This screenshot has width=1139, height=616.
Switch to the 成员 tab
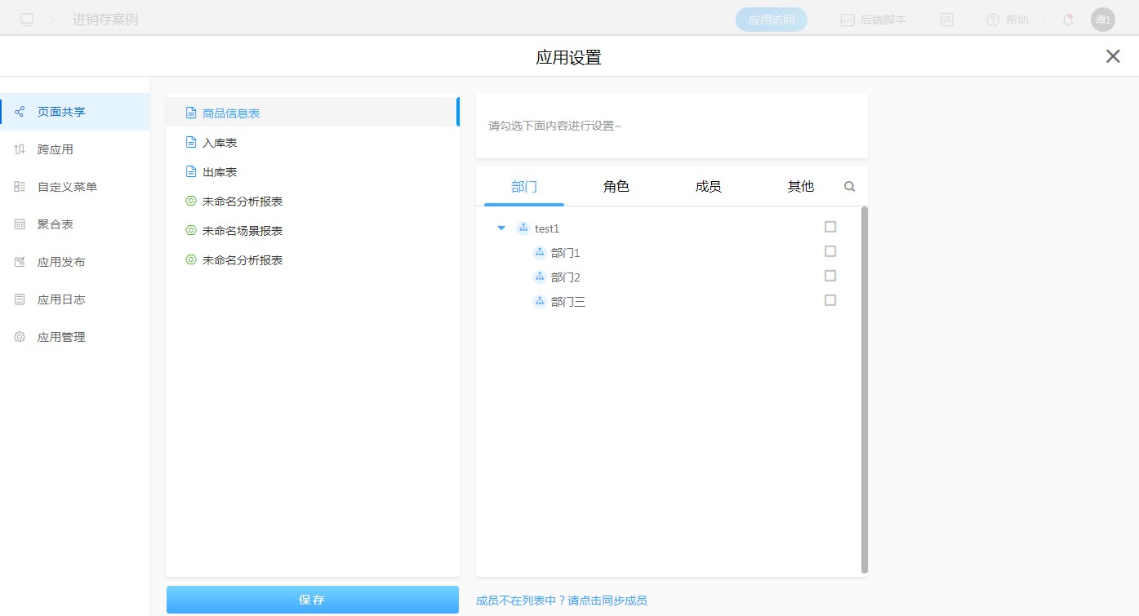tap(708, 187)
